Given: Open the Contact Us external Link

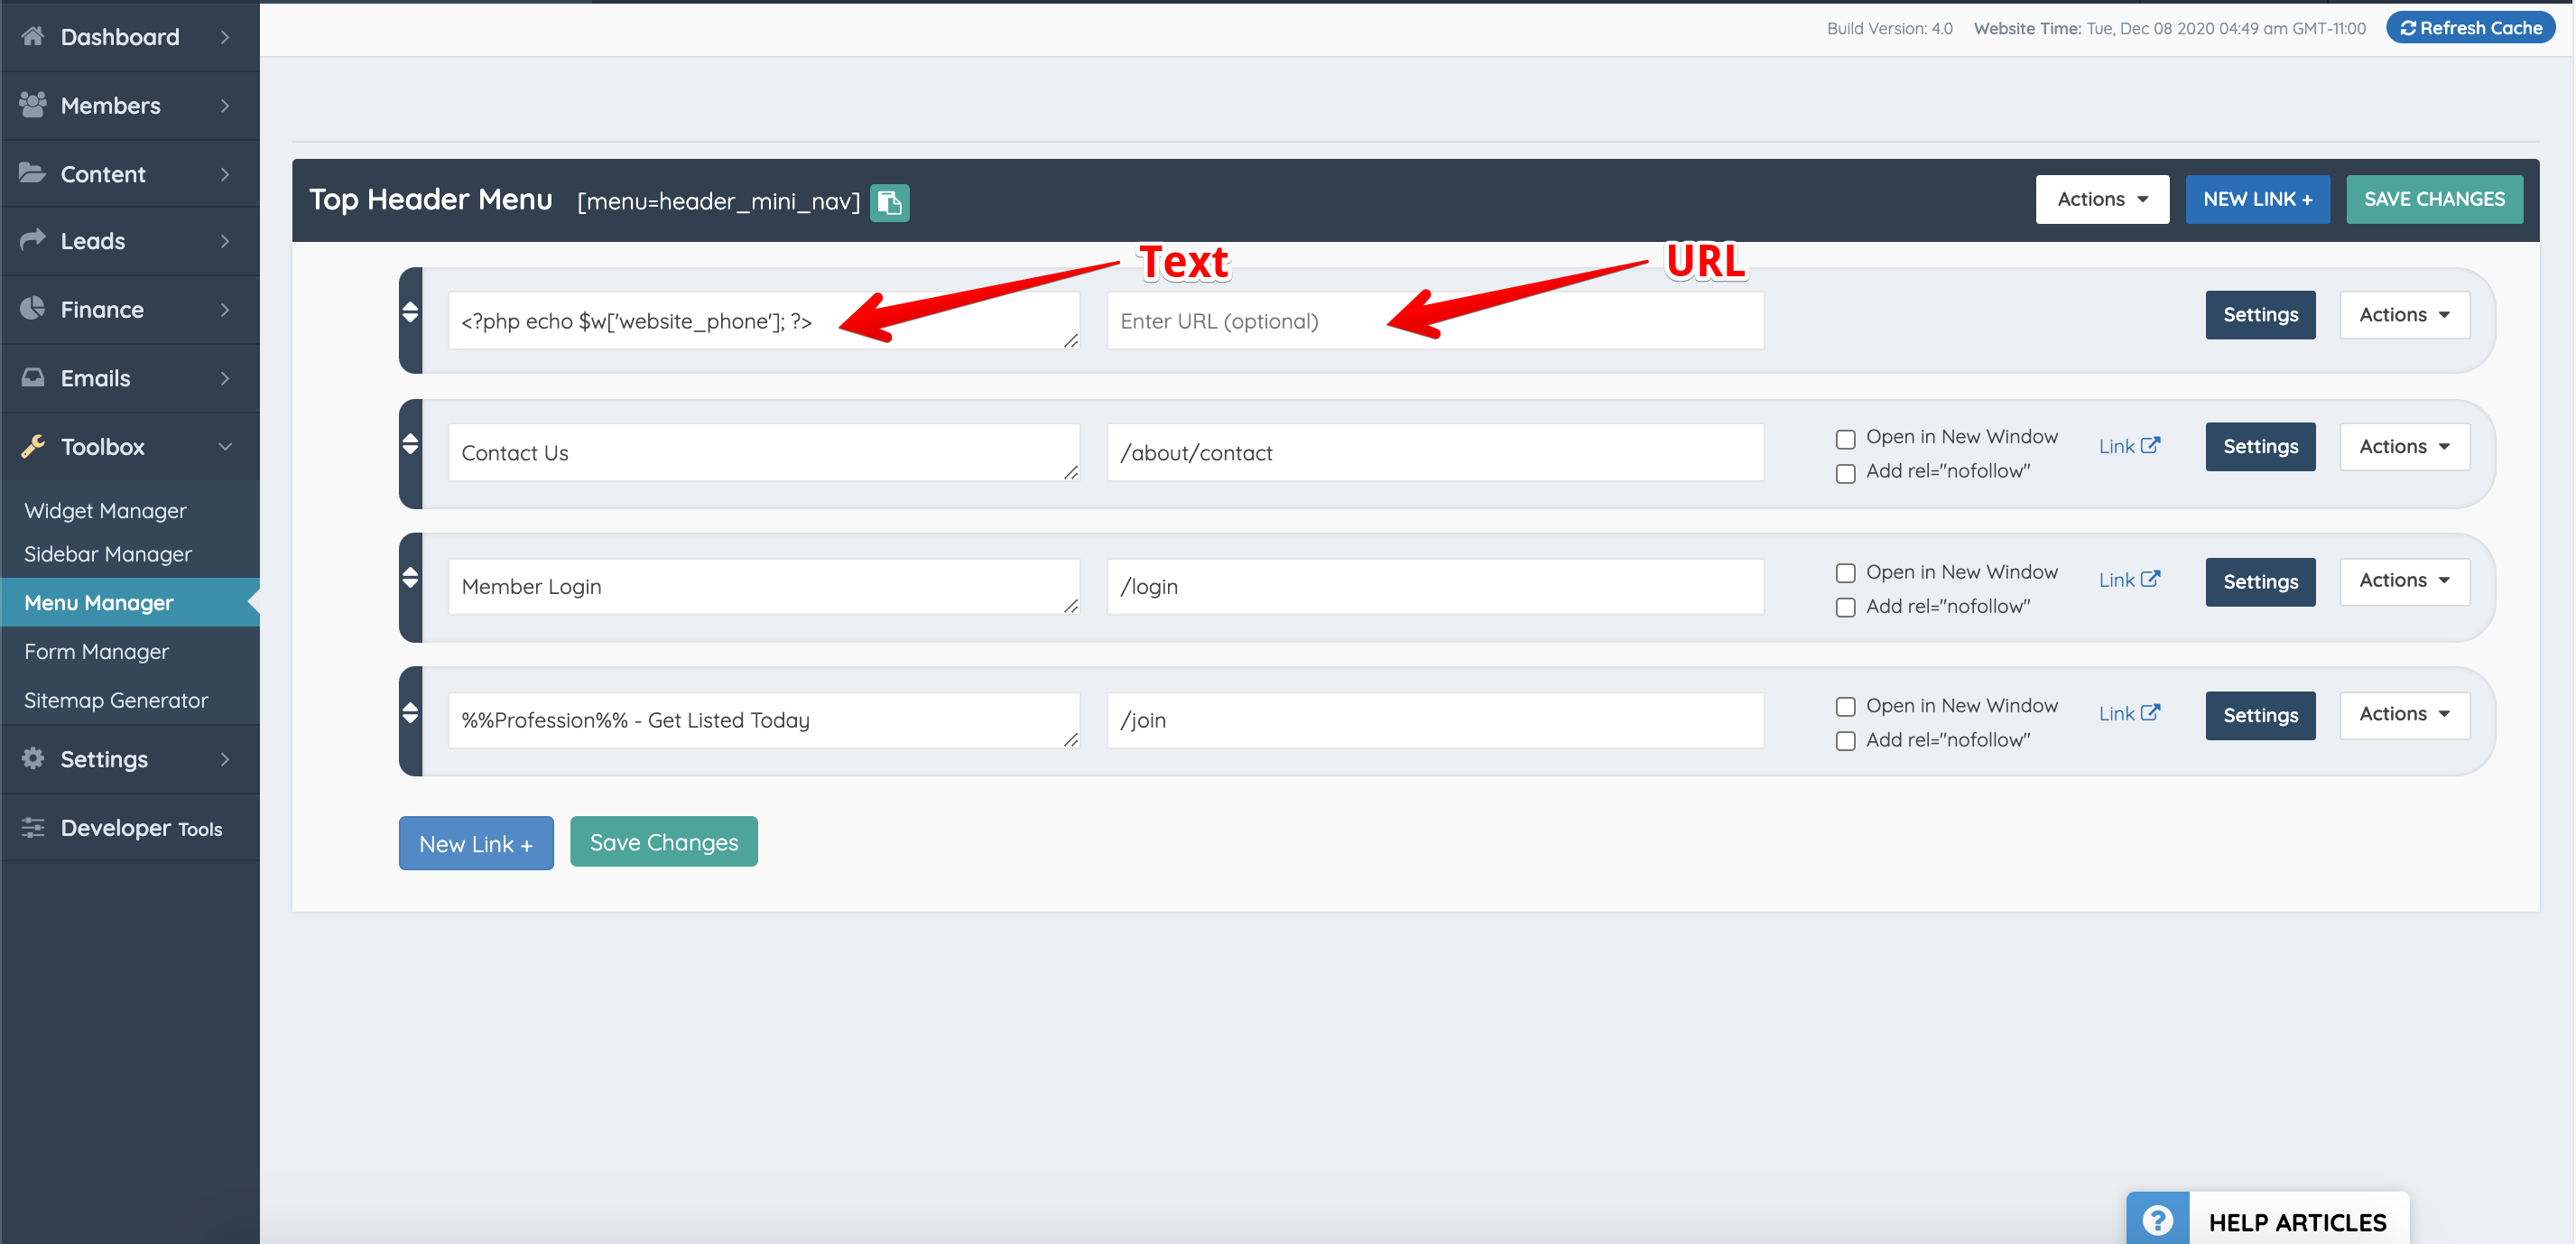Looking at the screenshot, I should pyautogui.click(x=2128, y=446).
